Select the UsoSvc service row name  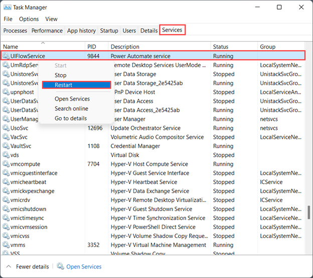click(19, 128)
